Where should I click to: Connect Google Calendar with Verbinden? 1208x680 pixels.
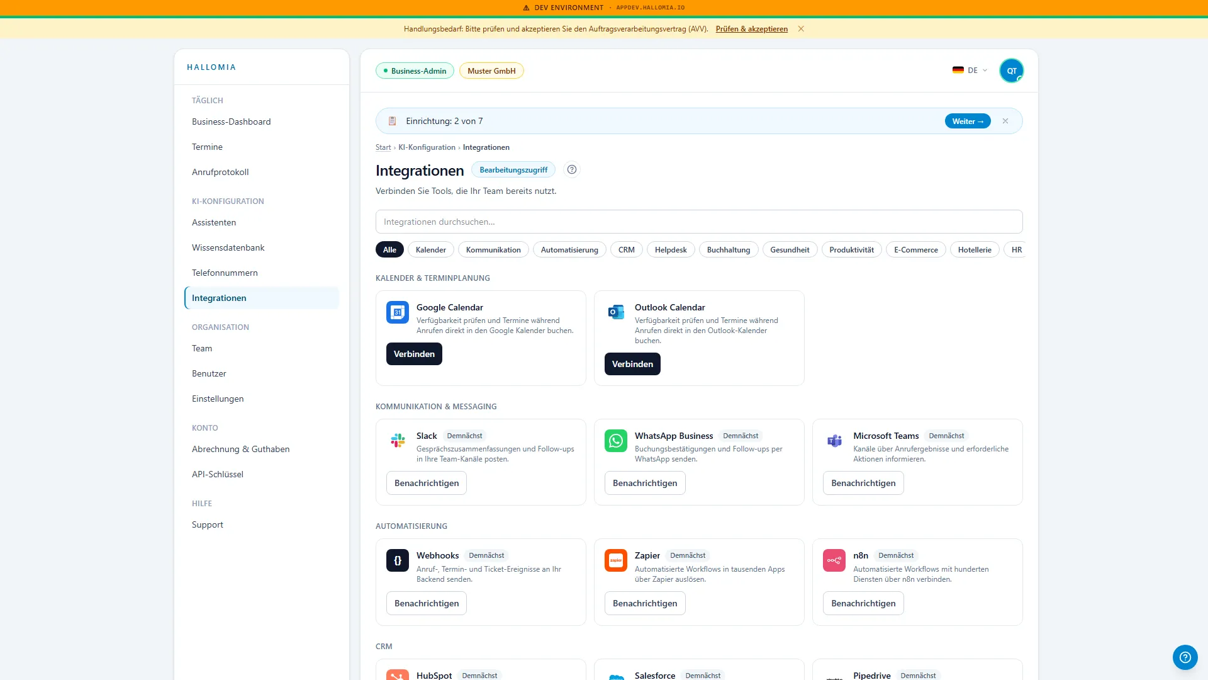pyautogui.click(x=414, y=354)
